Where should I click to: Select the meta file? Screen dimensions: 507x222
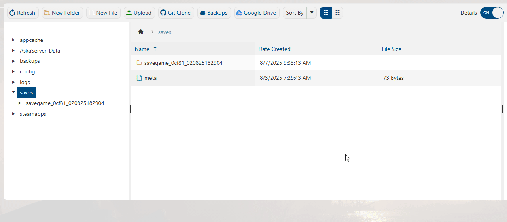150,78
